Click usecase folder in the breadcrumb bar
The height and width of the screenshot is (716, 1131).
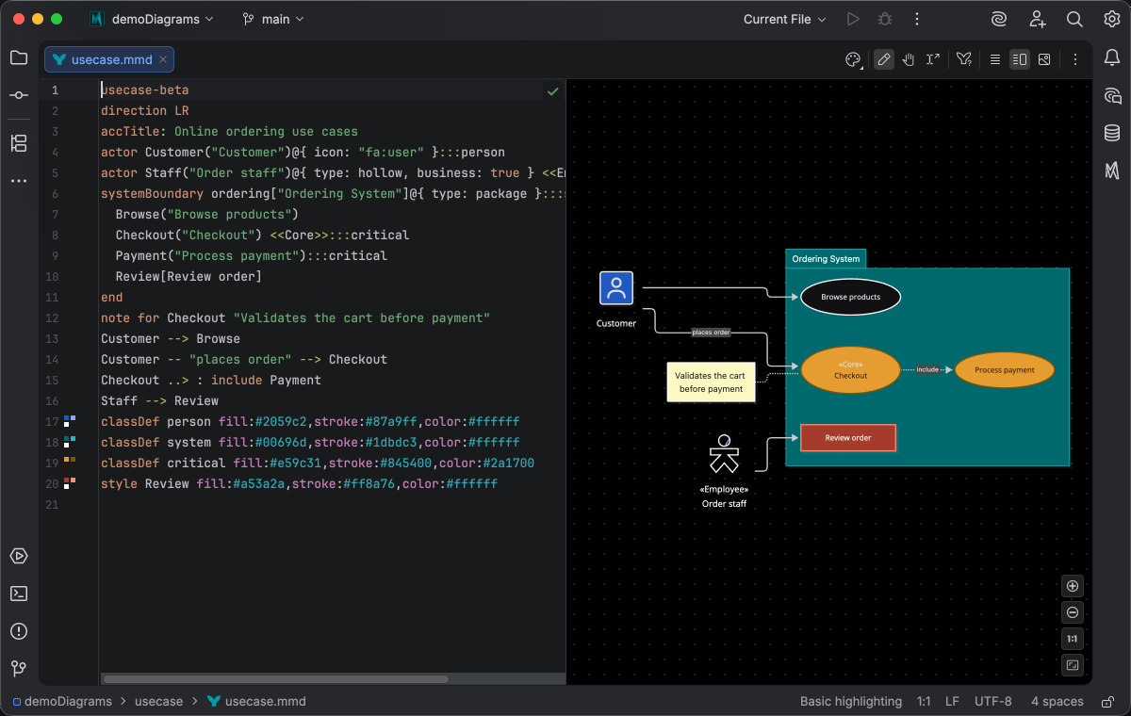(x=158, y=701)
